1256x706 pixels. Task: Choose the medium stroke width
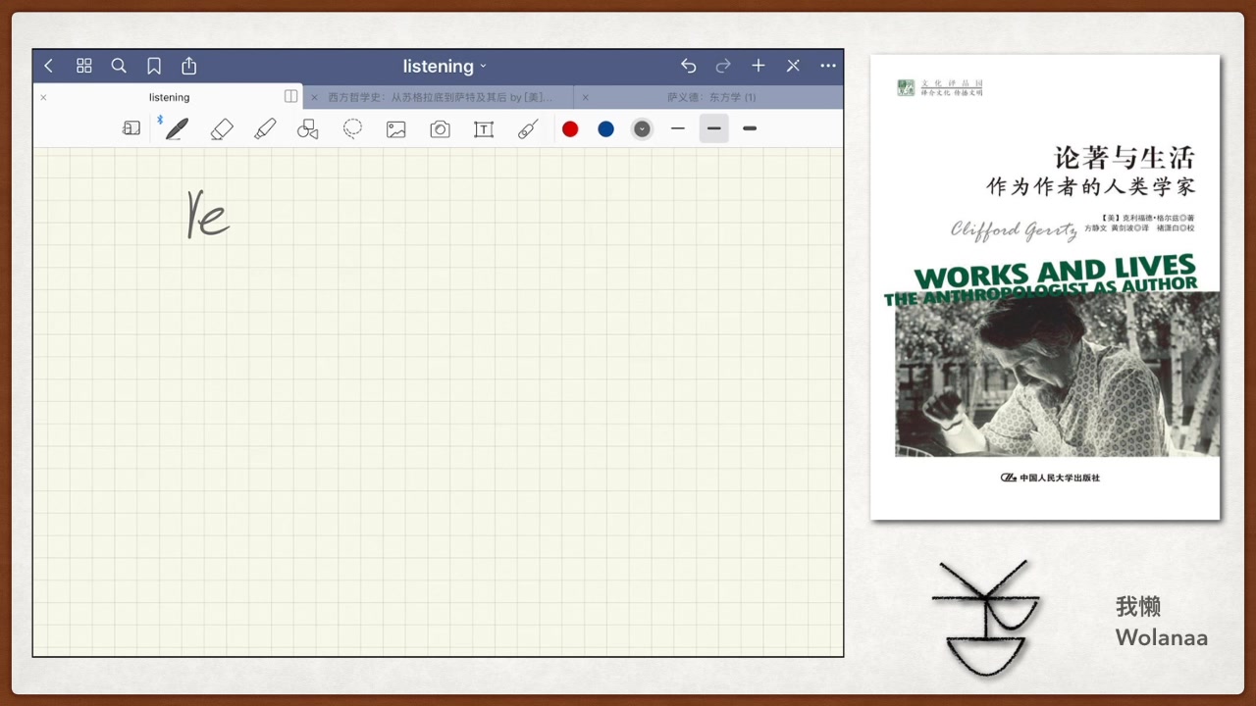click(x=713, y=128)
